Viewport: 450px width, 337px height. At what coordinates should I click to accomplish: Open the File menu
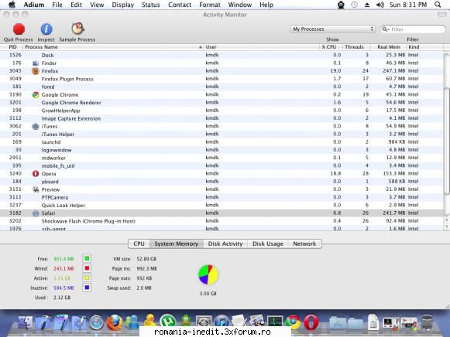pyautogui.click(x=57, y=5)
